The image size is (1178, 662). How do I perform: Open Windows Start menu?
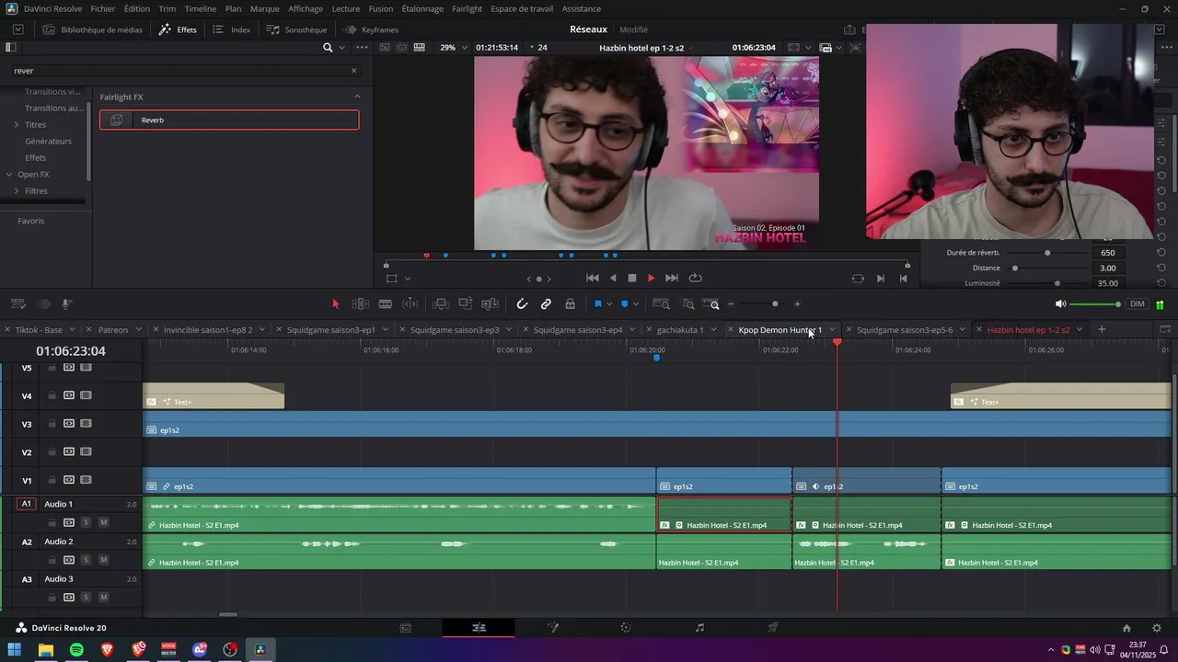point(15,650)
